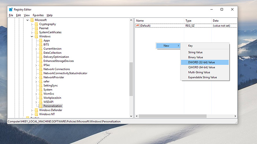The width and height of the screenshot is (257, 144).
Task: Expand the Windows NT key
Action: [32, 114]
